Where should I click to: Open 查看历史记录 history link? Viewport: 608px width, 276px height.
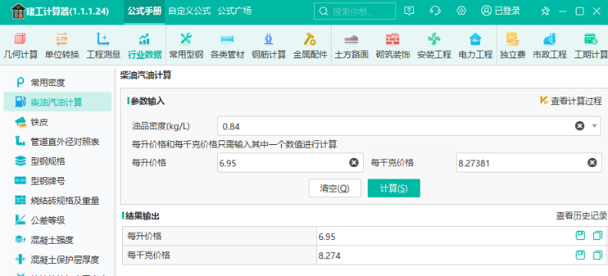(x=581, y=216)
